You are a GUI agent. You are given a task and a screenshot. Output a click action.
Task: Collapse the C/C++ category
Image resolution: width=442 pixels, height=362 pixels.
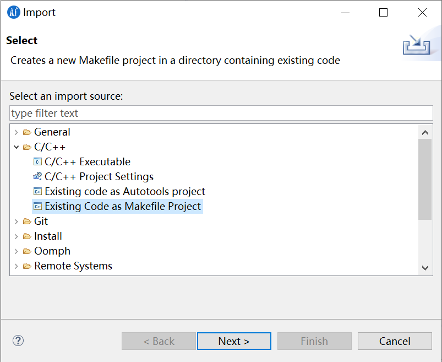point(17,147)
